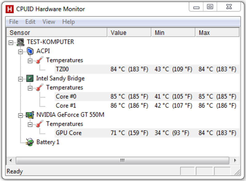Screen dimensions: 246x181
Task: Collapse Temperatures under Intel Sandy Bridge
Action: [x=30, y=88]
